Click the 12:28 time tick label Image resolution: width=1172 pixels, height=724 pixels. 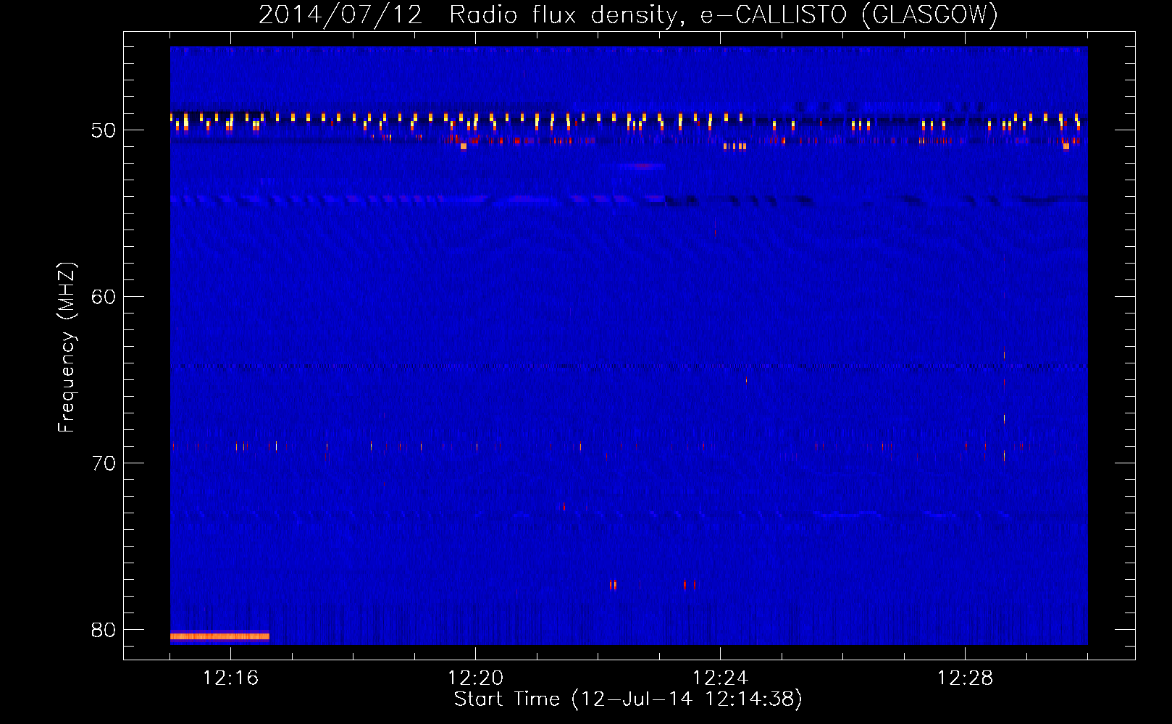(x=965, y=678)
